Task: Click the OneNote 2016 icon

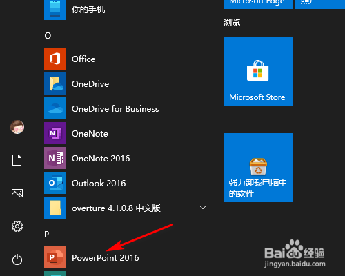Action: tap(55, 158)
